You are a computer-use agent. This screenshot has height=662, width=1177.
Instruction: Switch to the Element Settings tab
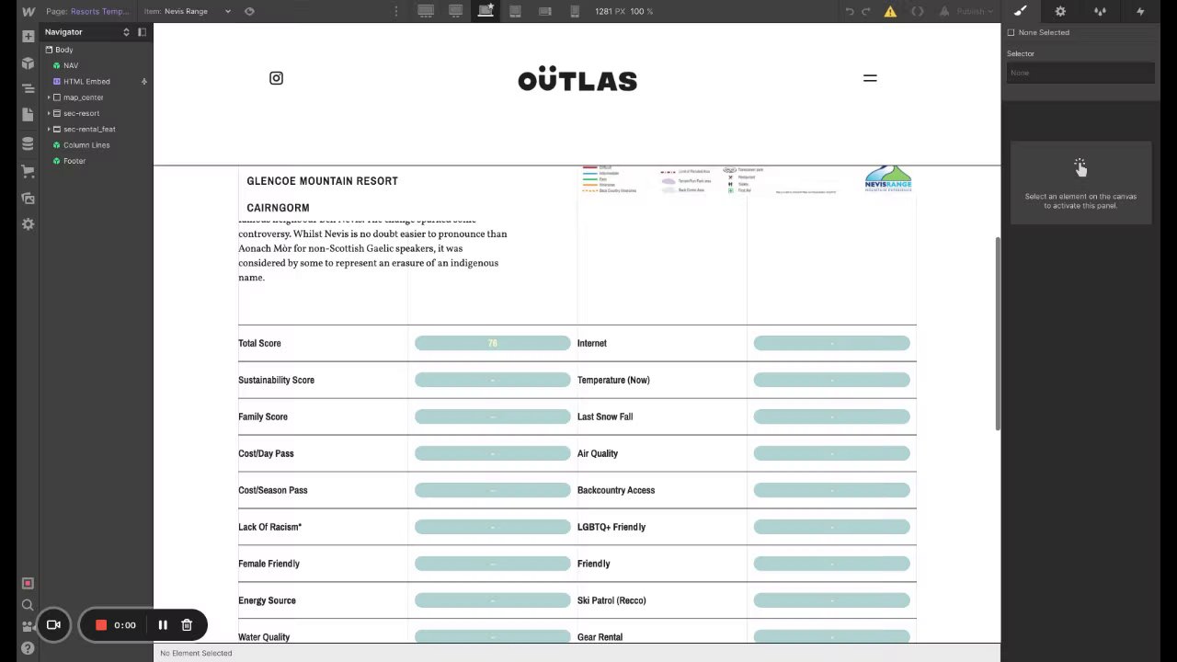pos(1060,11)
